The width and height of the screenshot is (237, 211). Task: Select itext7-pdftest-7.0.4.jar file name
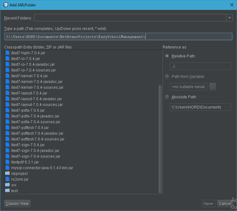pos(30,128)
